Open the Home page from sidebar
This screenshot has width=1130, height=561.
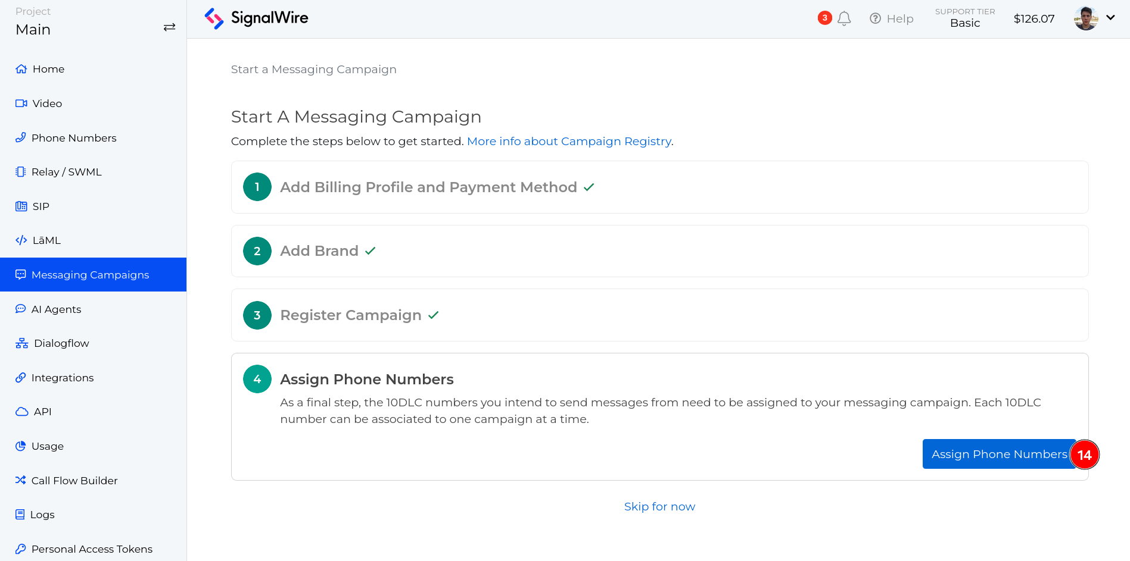[48, 68]
